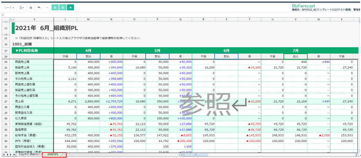Screen dimensions: 361x158
Task: Click the green X close icon
Action: [x=70, y=7]
